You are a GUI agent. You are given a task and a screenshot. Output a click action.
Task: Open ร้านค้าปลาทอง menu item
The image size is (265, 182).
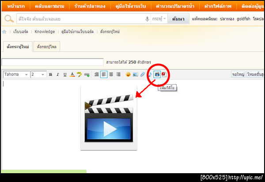[x=90, y=6]
